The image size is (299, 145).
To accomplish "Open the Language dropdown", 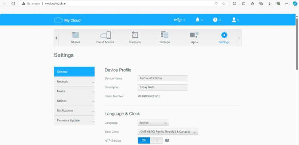I will 153,123.
